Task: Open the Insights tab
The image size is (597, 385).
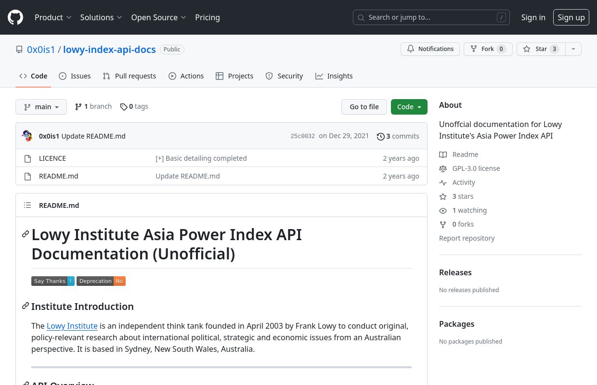Action: [334, 76]
